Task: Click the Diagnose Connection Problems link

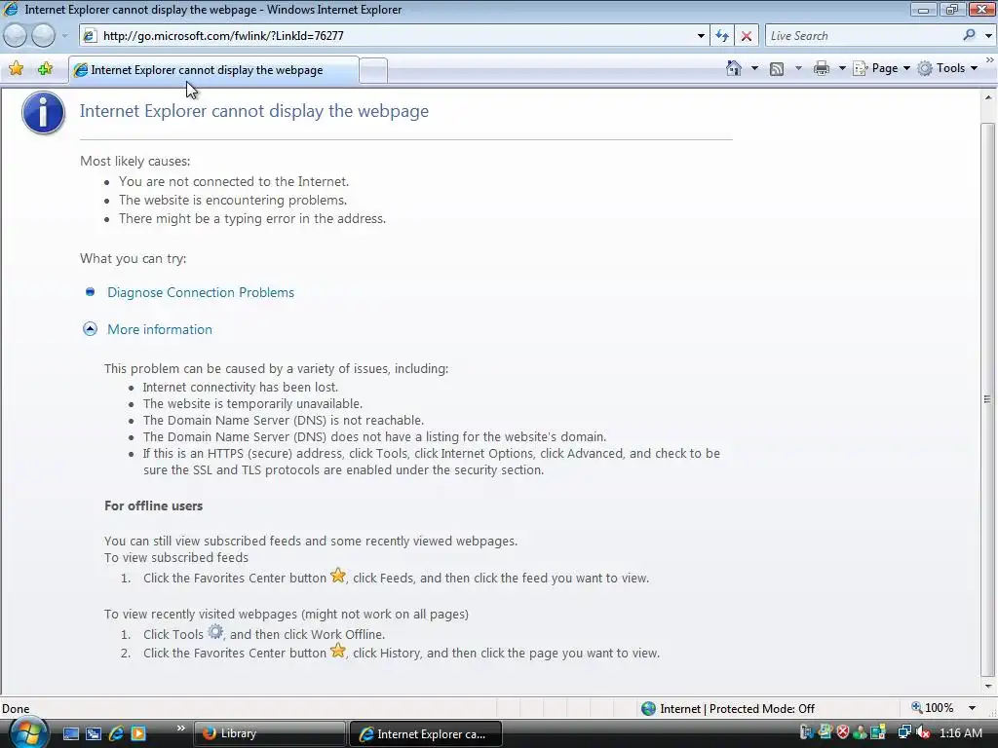Action: tap(201, 292)
